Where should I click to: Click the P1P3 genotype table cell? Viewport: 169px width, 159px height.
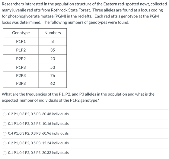[x=21, y=68]
